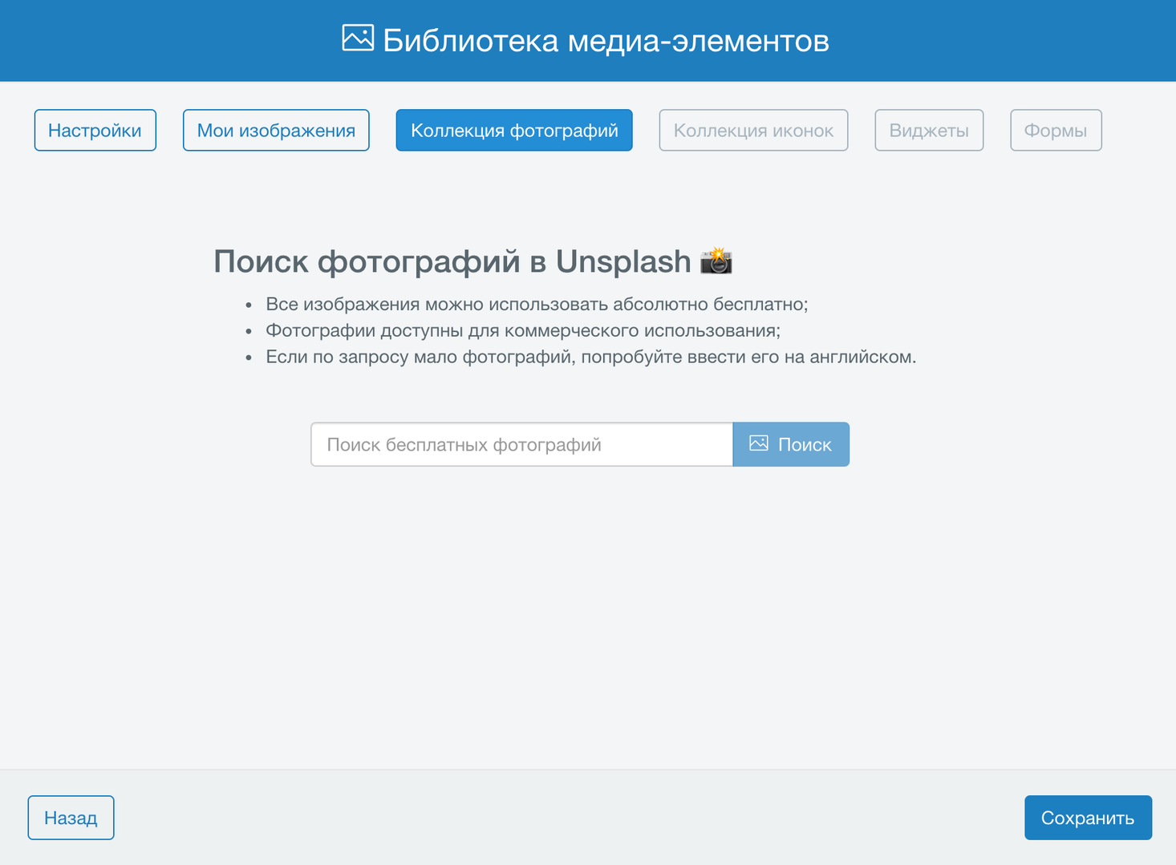The height and width of the screenshot is (865, 1176).
Task: Click the camera emoji beside Unsplash heading
Action: [x=716, y=261]
